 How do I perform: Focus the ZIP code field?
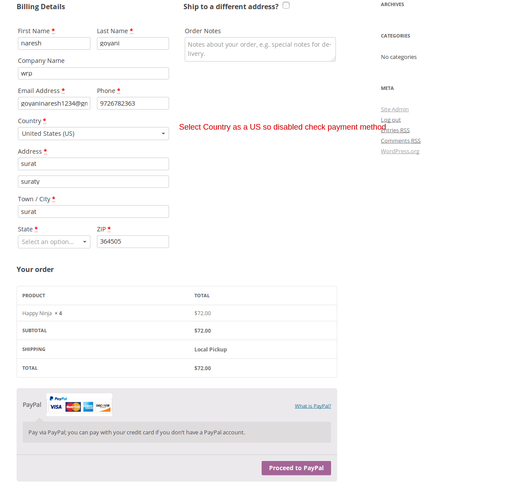click(x=133, y=241)
